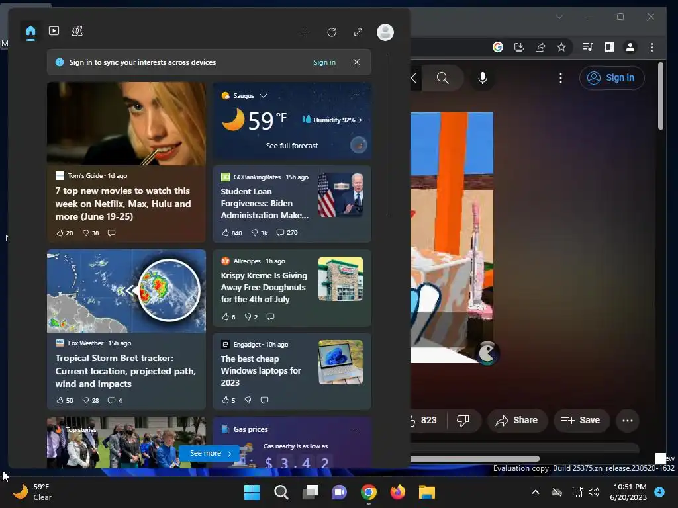The width and height of the screenshot is (678, 508).
Task: Comment on the Tom's Guide movies article
Action: 111,233
